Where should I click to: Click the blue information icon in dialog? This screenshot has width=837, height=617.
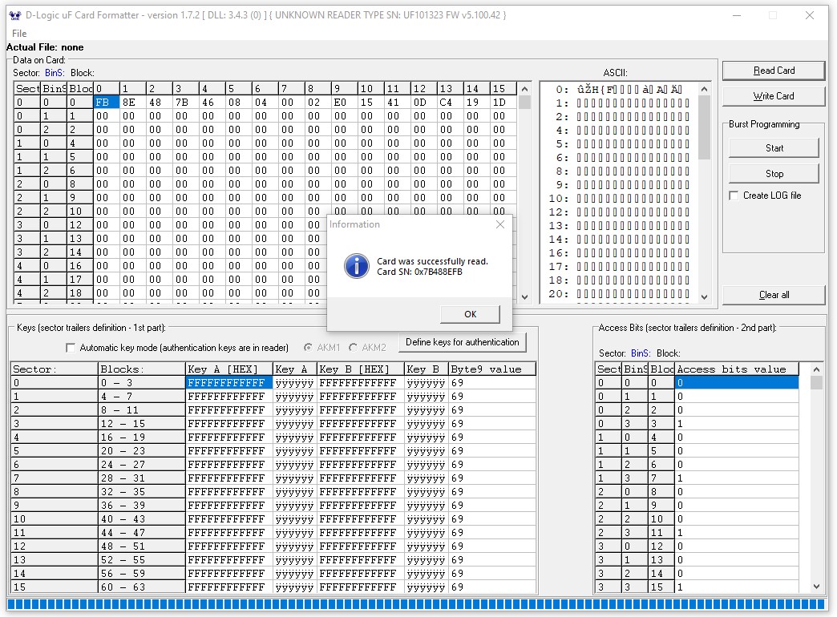[x=357, y=266]
